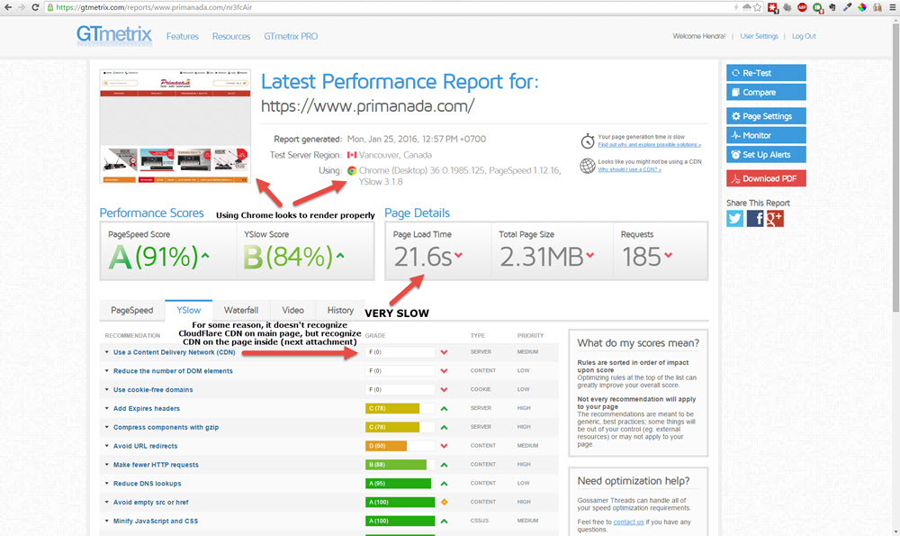This screenshot has width=900, height=536.
Task: Click the green circular extension icon
Action: [x=817, y=7]
